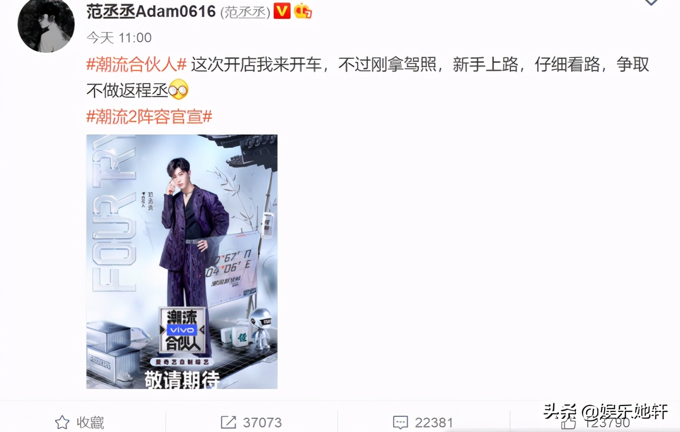Image resolution: width=680 pixels, height=432 pixels.
Task: Click the membership crown icon beside the username
Action: (303, 11)
